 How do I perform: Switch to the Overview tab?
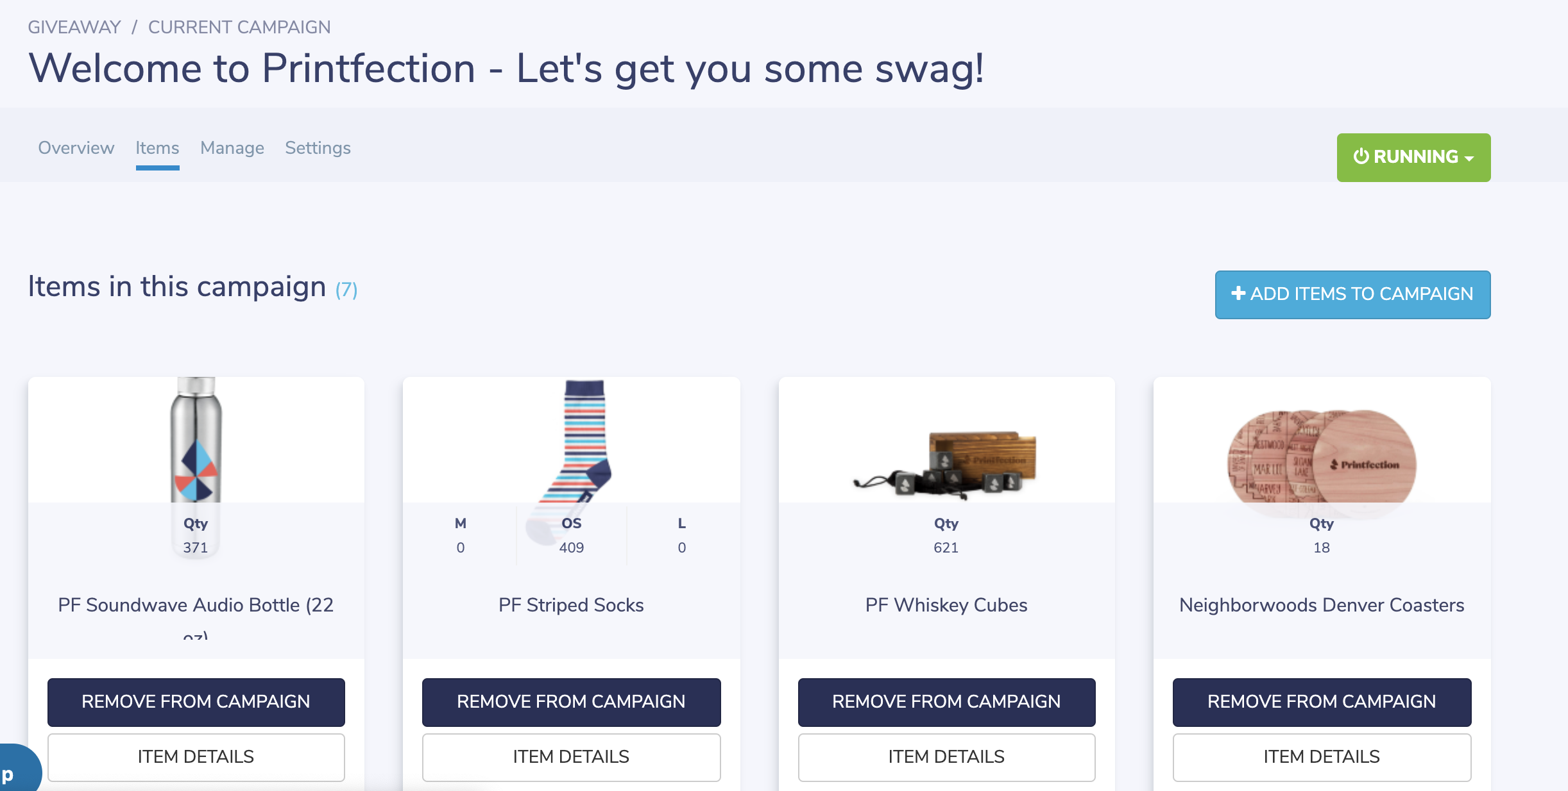tap(76, 148)
